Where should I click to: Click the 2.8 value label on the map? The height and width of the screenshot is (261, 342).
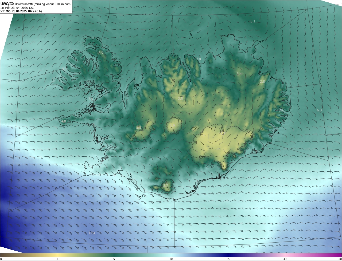pyautogui.click(x=262, y=81)
